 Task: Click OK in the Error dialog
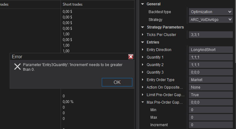coord(117,82)
